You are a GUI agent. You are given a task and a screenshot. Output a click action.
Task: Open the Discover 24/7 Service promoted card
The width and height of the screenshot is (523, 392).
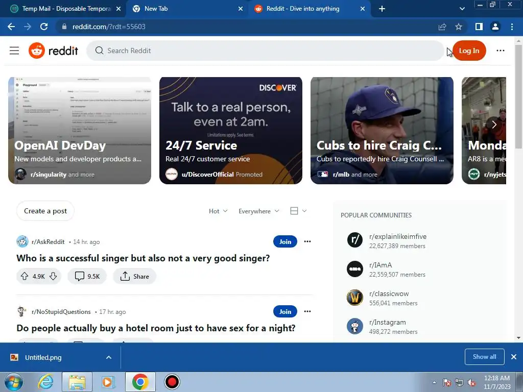coord(231,131)
